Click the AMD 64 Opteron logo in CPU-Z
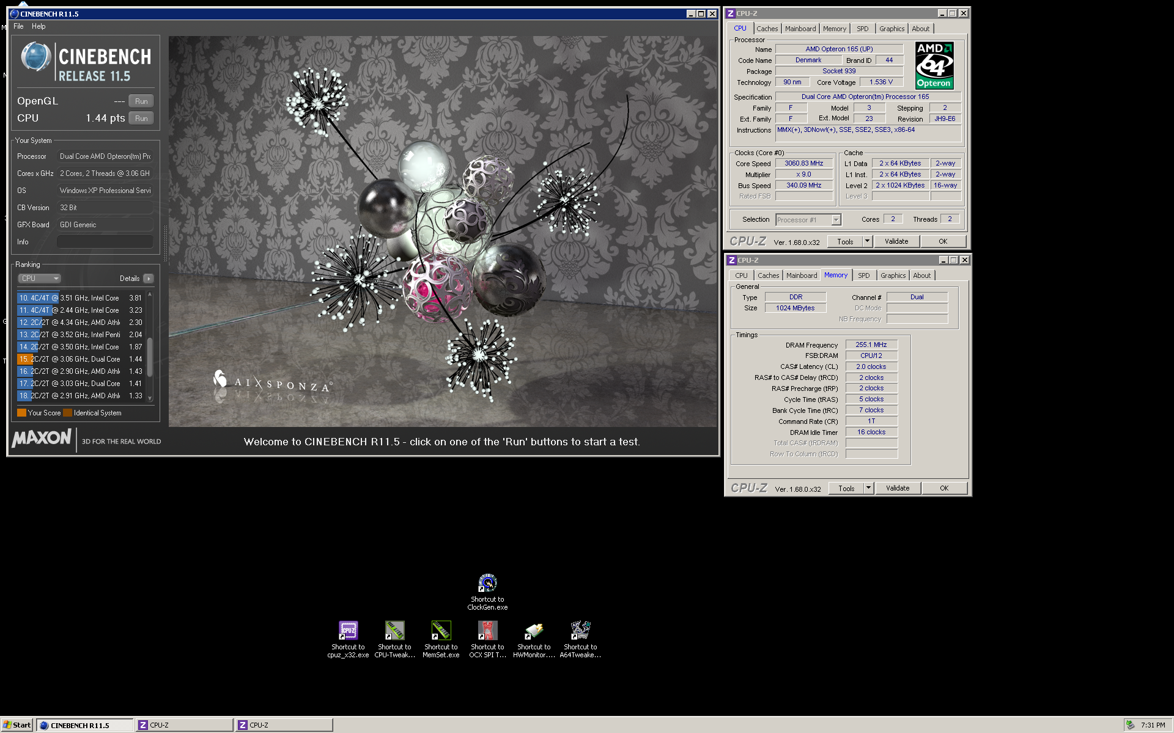The height and width of the screenshot is (733, 1174). pos(934,65)
